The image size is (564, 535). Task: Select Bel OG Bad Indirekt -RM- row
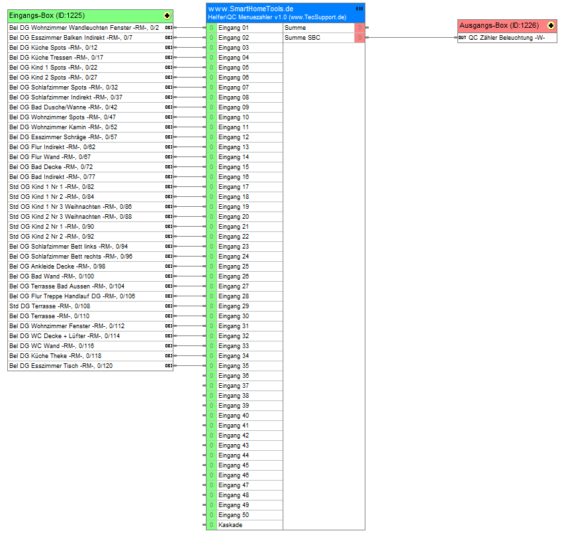coord(90,177)
